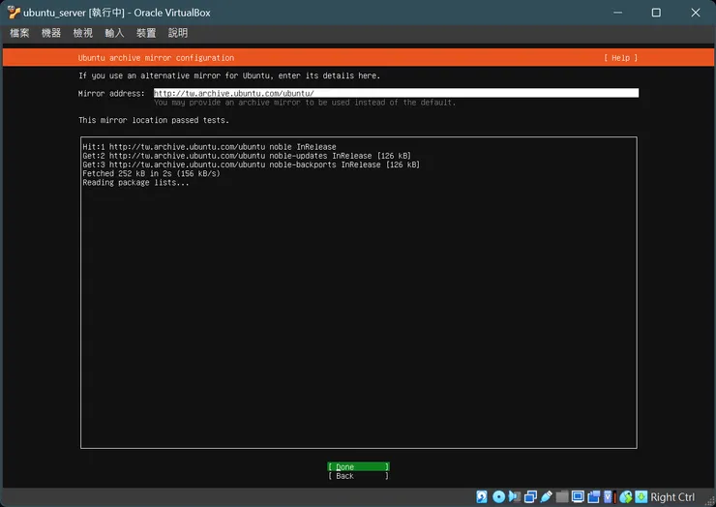Viewport: 716px width, 507px height.
Task: Toggle the mouse integration icon
Action: pos(626,496)
